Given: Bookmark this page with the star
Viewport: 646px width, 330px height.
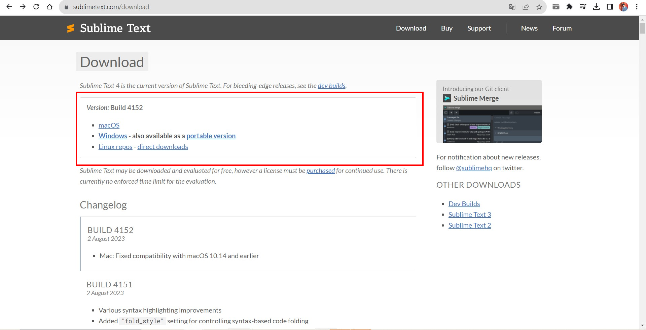Looking at the screenshot, I should click(539, 7).
